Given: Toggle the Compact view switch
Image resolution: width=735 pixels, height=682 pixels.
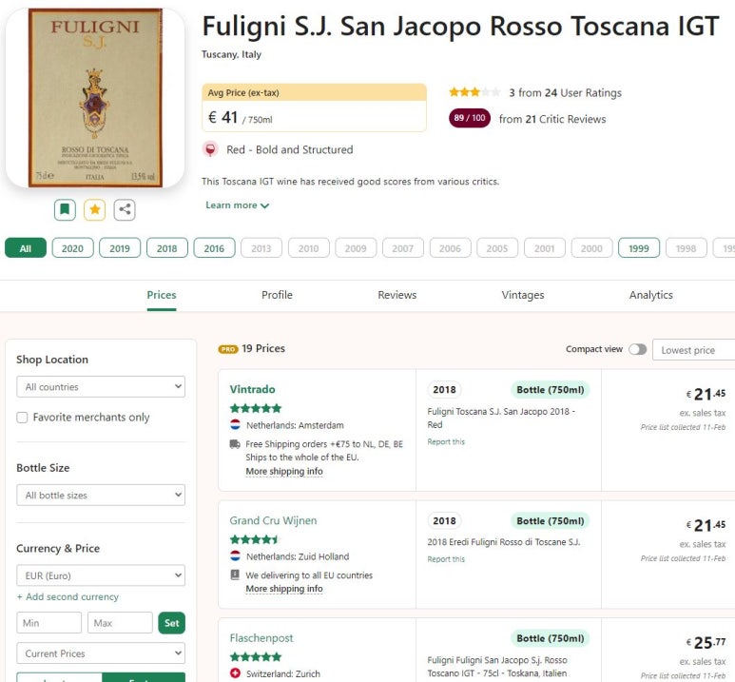Looking at the screenshot, I should coord(637,349).
